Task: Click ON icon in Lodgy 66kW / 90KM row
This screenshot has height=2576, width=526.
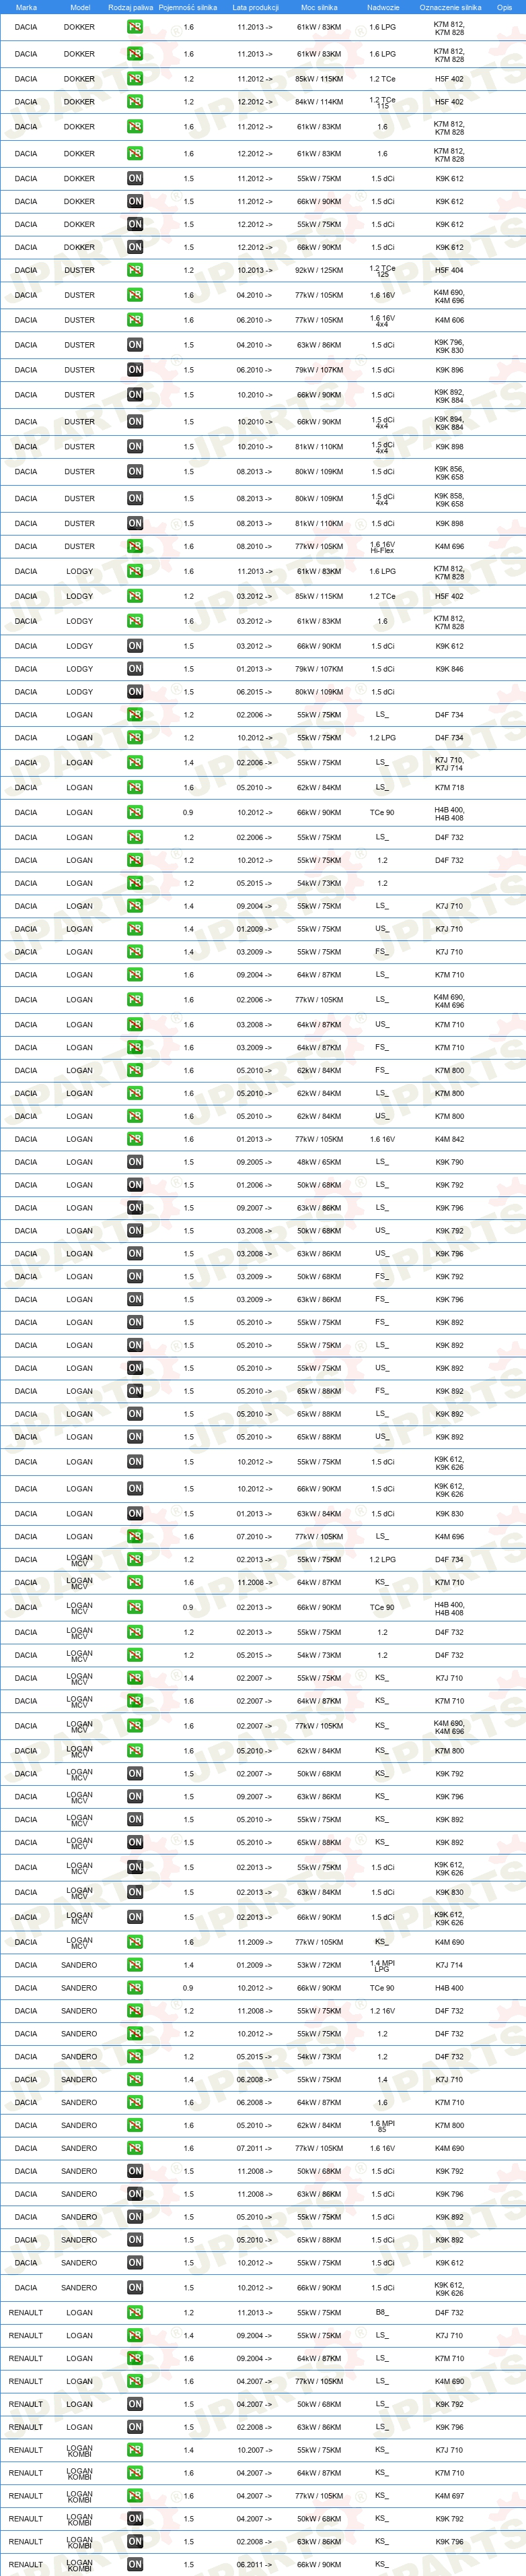Action: [x=135, y=647]
